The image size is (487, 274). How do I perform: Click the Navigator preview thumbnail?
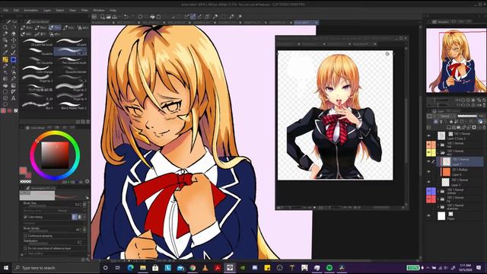pyautogui.click(x=456, y=60)
